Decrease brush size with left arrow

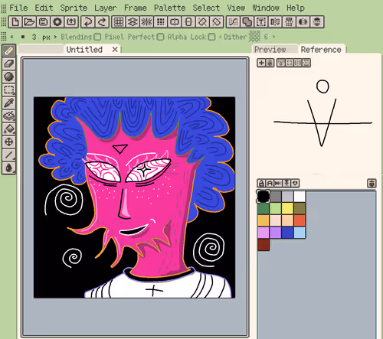12,37
